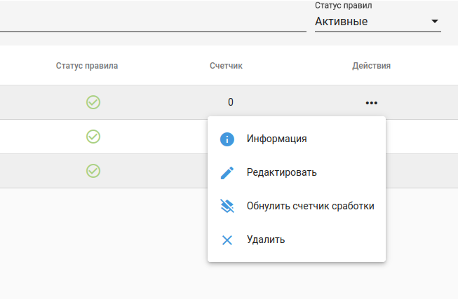
Task: Click the reset trigger counter icon
Action: click(227, 206)
